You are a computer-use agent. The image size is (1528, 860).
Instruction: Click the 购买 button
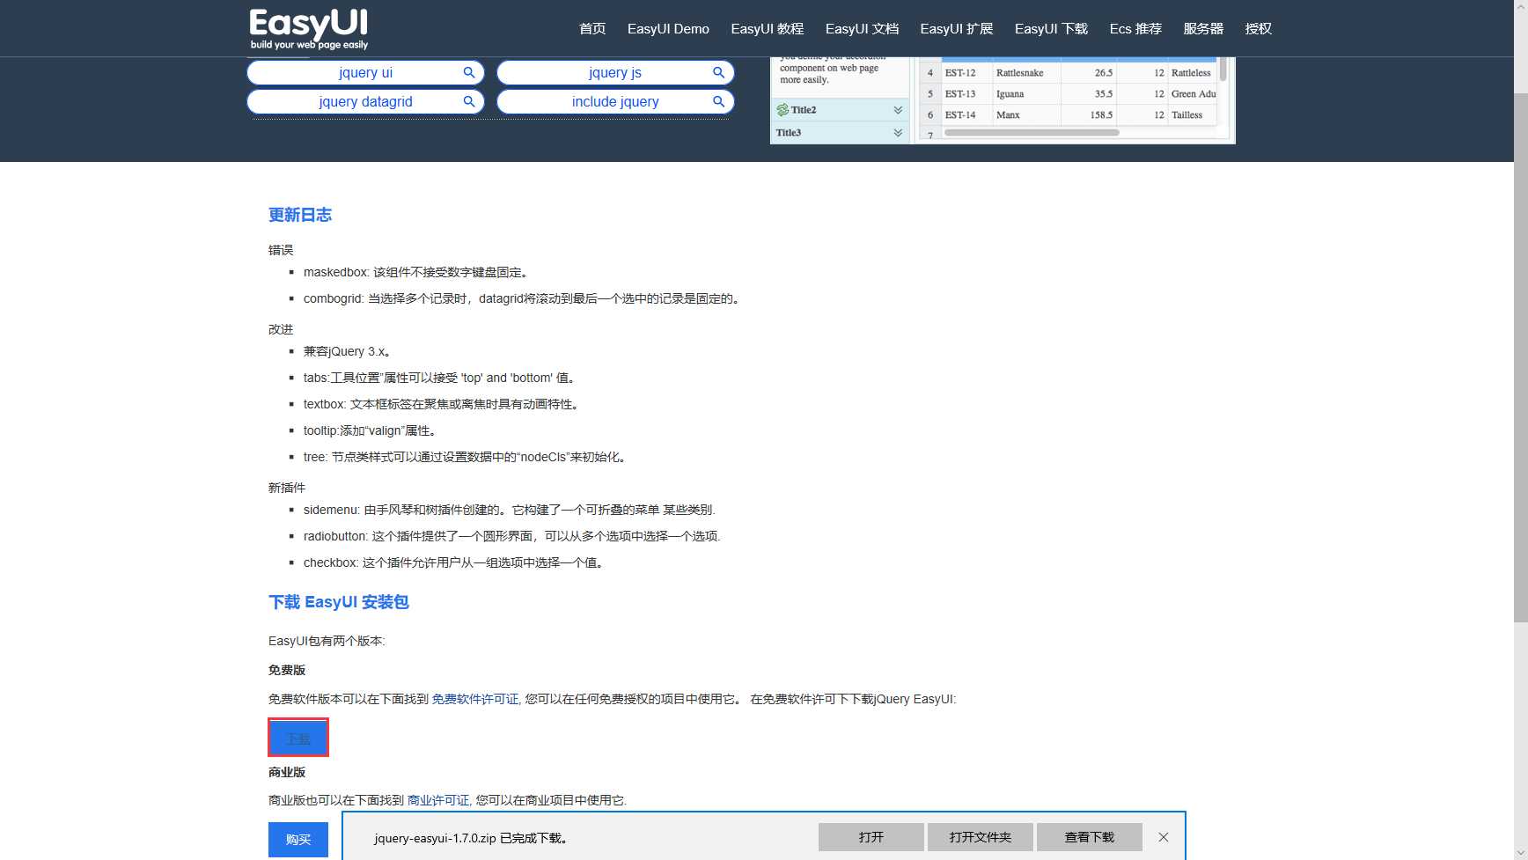point(298,840)
